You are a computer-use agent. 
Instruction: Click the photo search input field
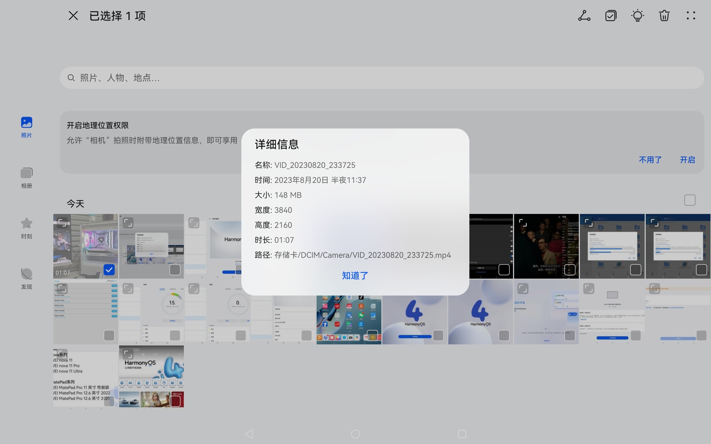[382, 78]
